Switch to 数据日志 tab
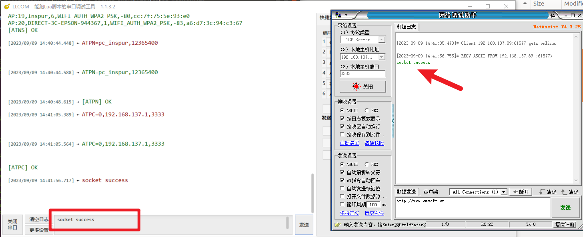Screen dimensions: 583x237 coord(406,27)
